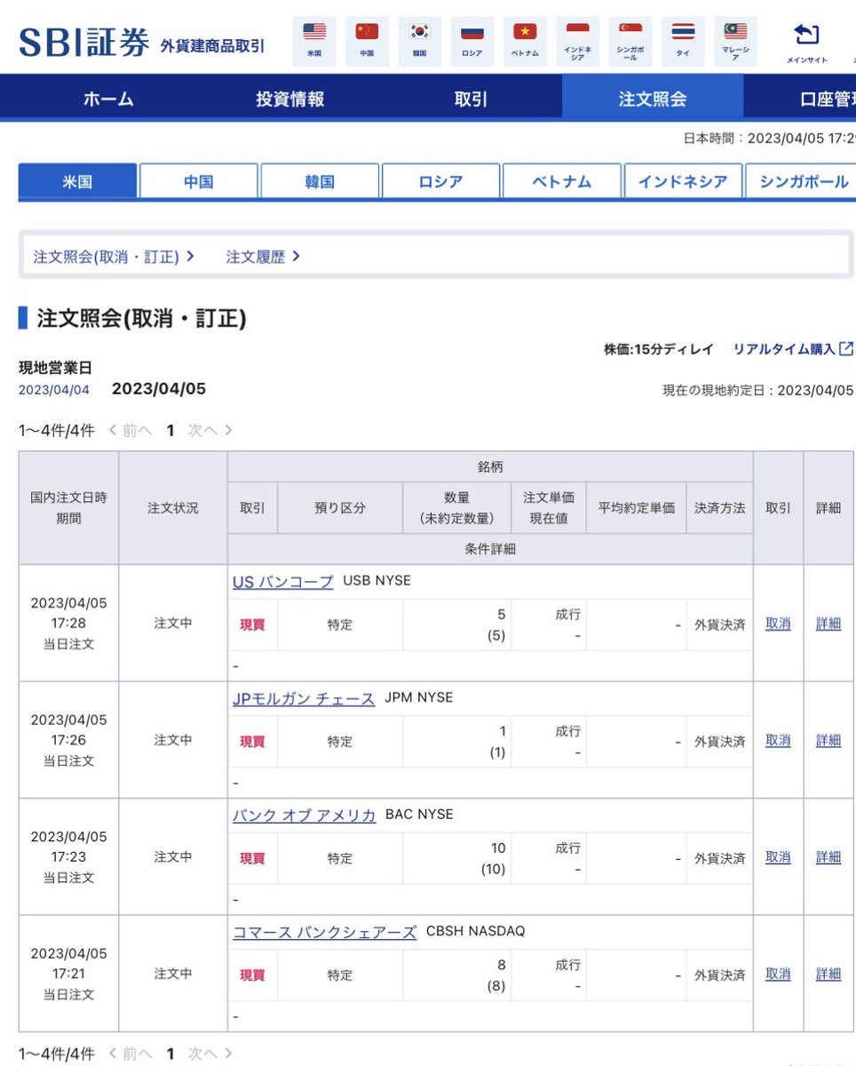856x1066 pixels.
Task: Click bottom pagination 次へ
Action: tap(210, 1054)
